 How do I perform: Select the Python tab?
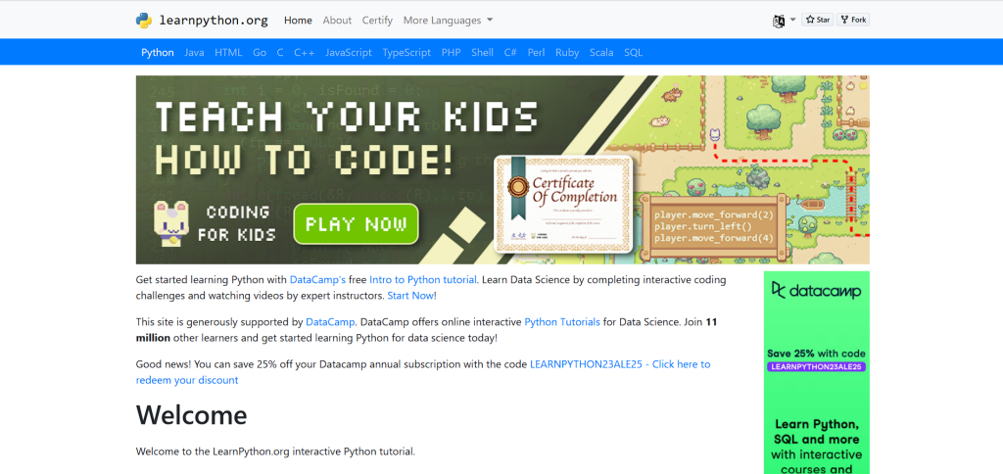[x=158, y=53]
